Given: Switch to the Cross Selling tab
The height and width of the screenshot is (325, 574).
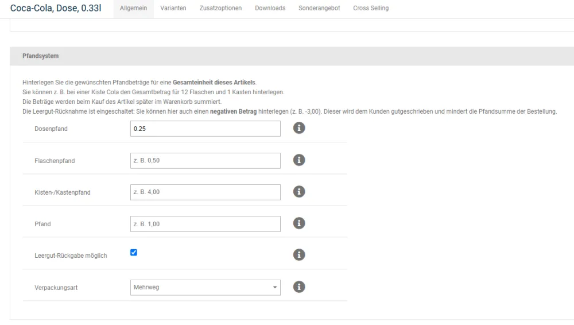Looking at the screenshot, I should (x=371, y=8).
